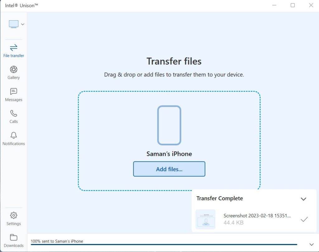Open the File transfer section
This screenshot has width=319, height=252.
pos(14,51)
